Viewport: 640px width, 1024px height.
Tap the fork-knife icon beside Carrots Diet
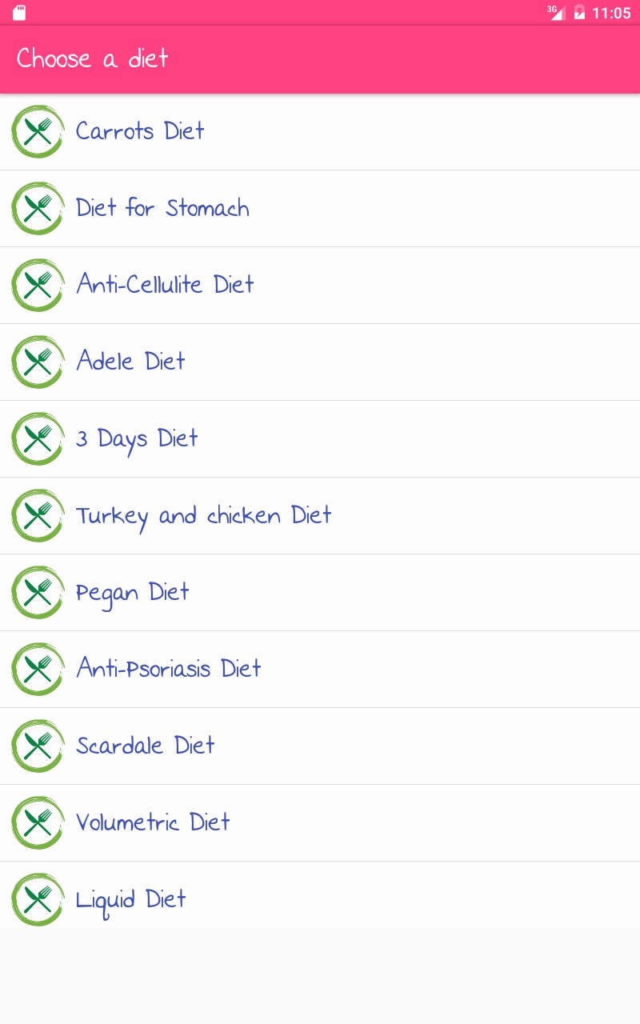(x=38, y=131)
